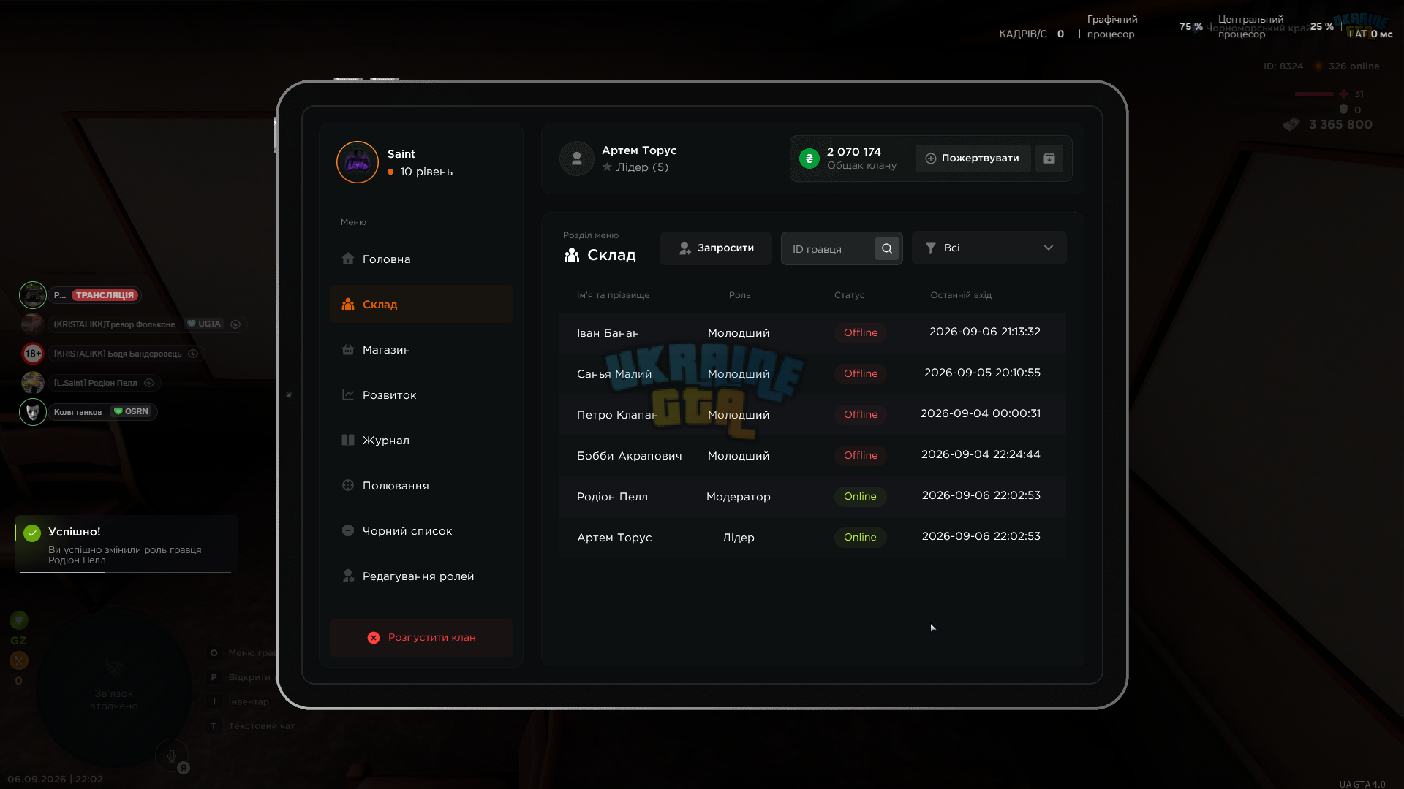
Task: Select the Родіон Пелл name in the member table
Action: pos(612,497)
